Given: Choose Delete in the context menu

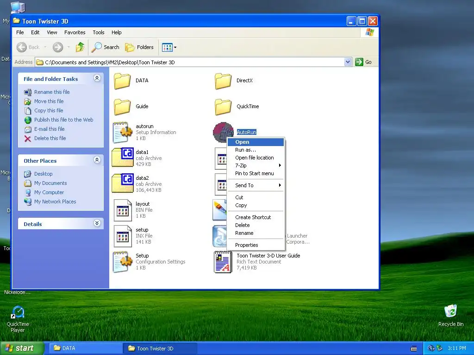Looking at the screenshot, I should (x=256, y=225).
